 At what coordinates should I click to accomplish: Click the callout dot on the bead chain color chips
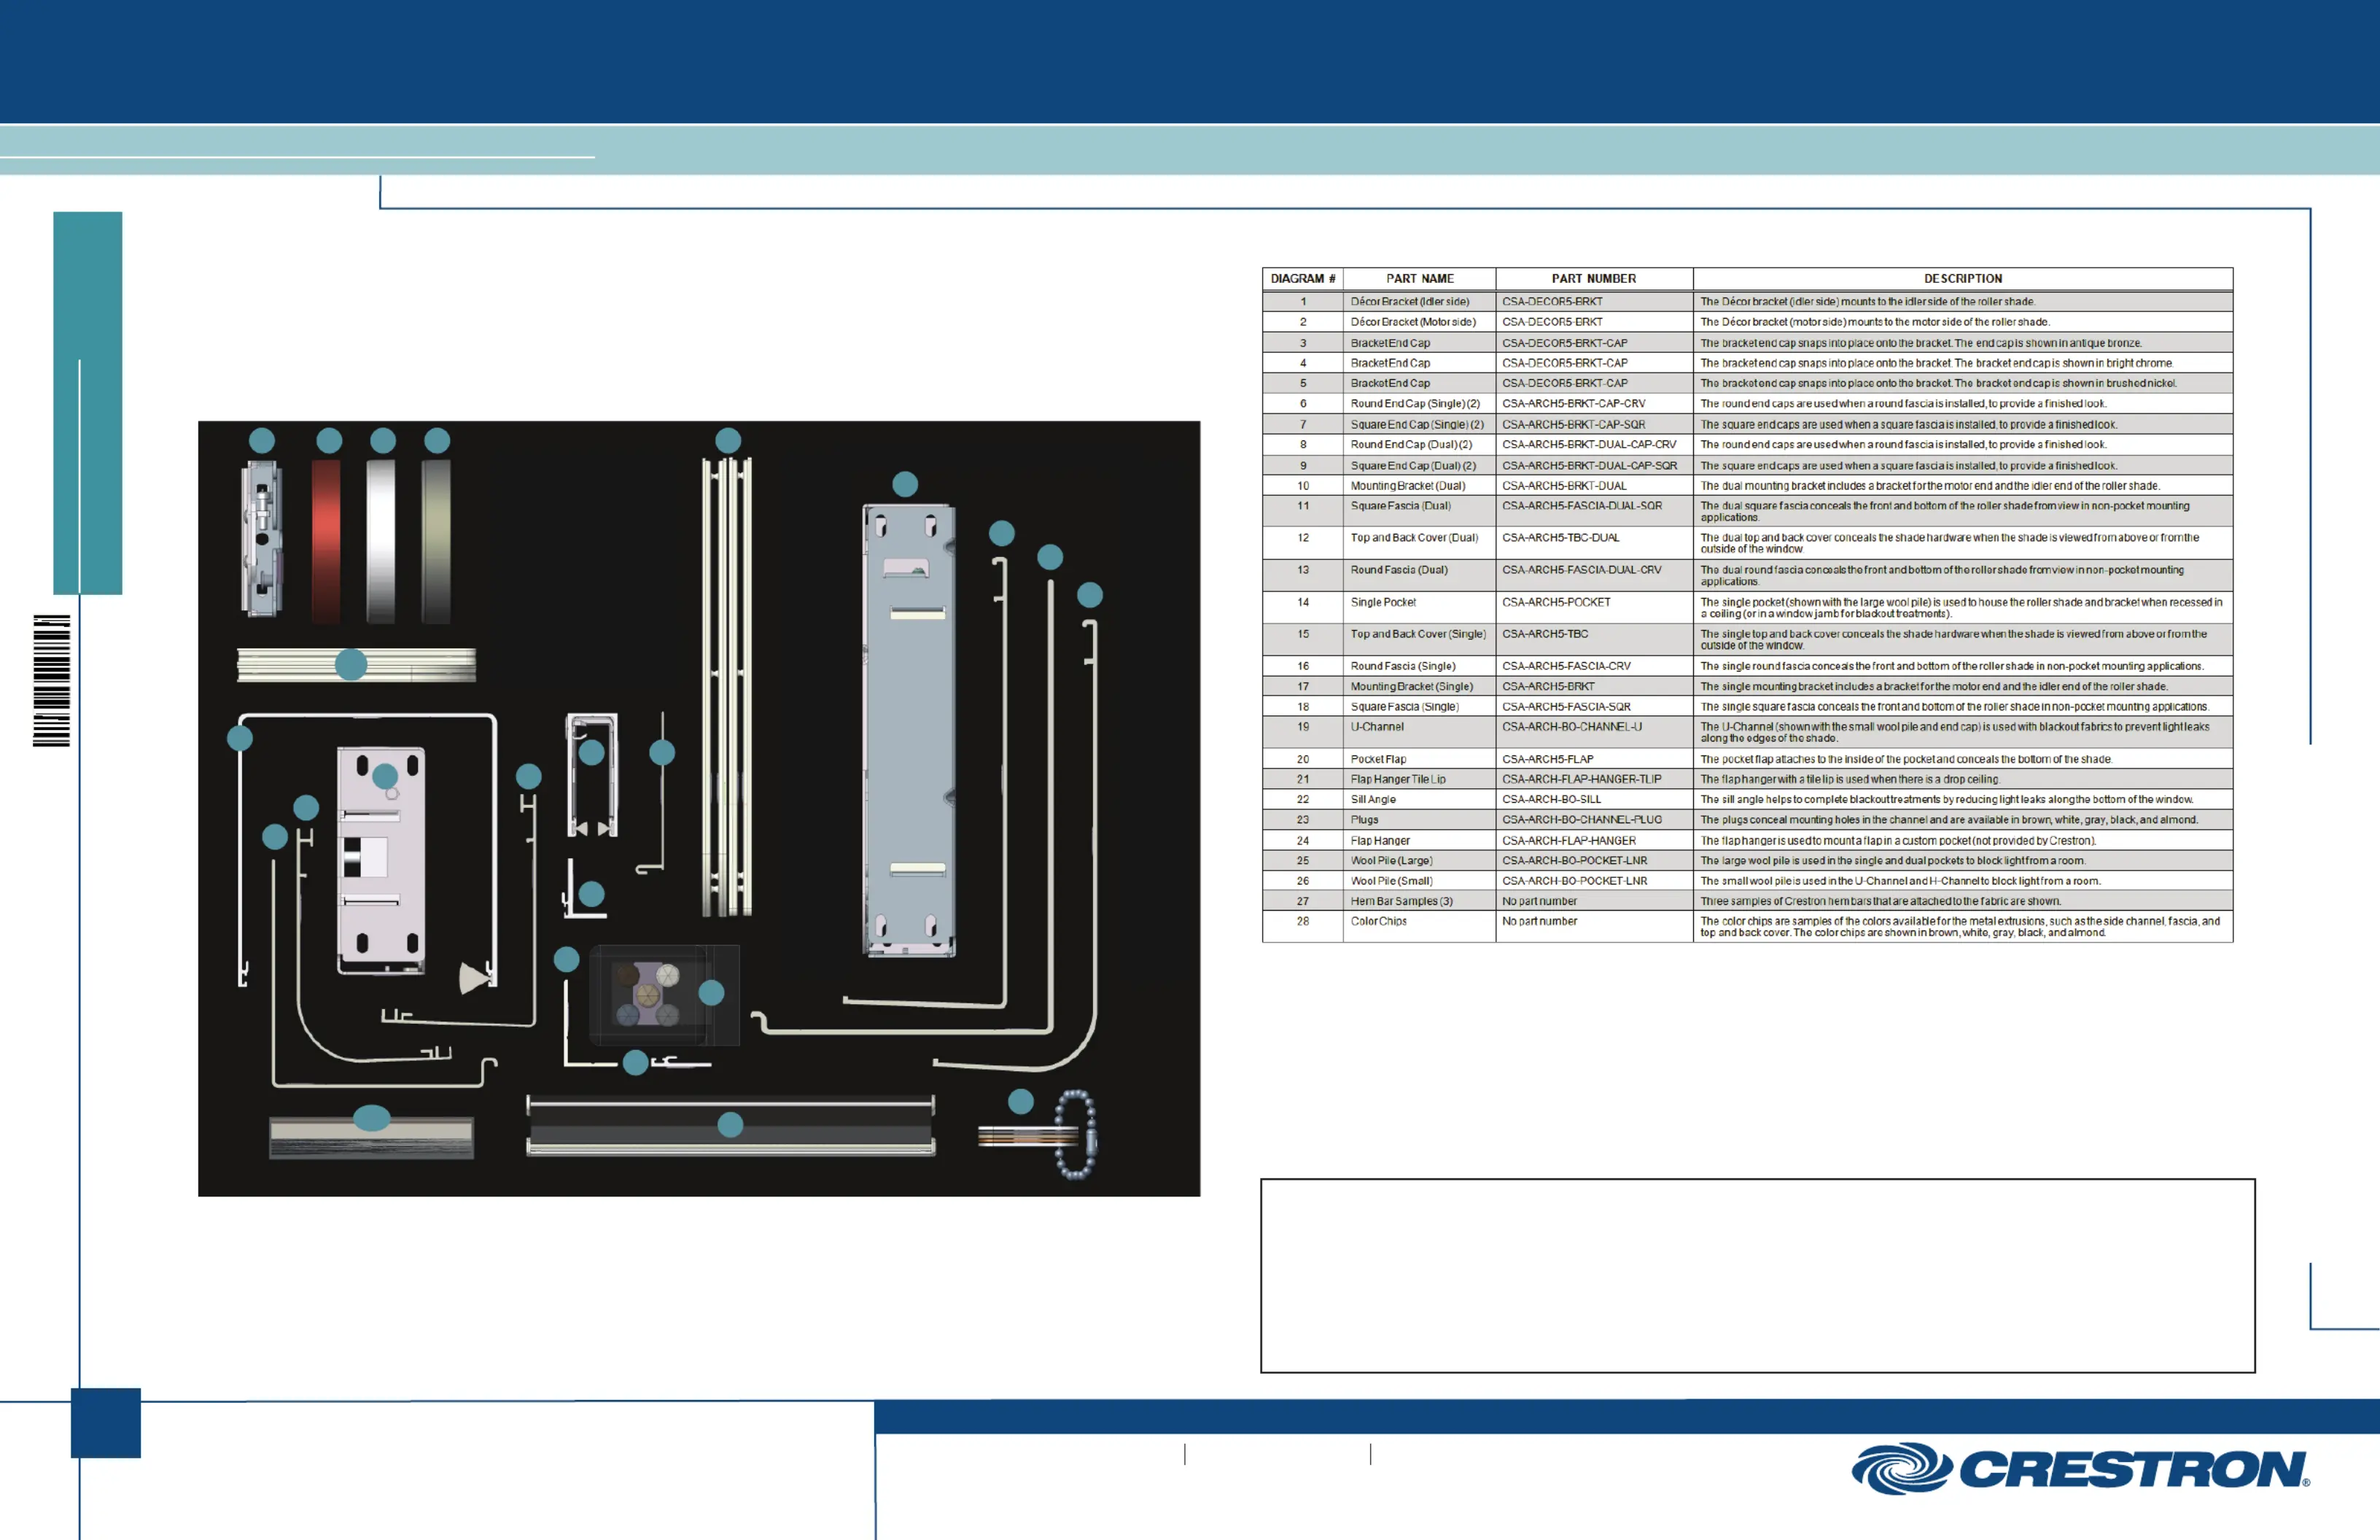[1021, 1102]
